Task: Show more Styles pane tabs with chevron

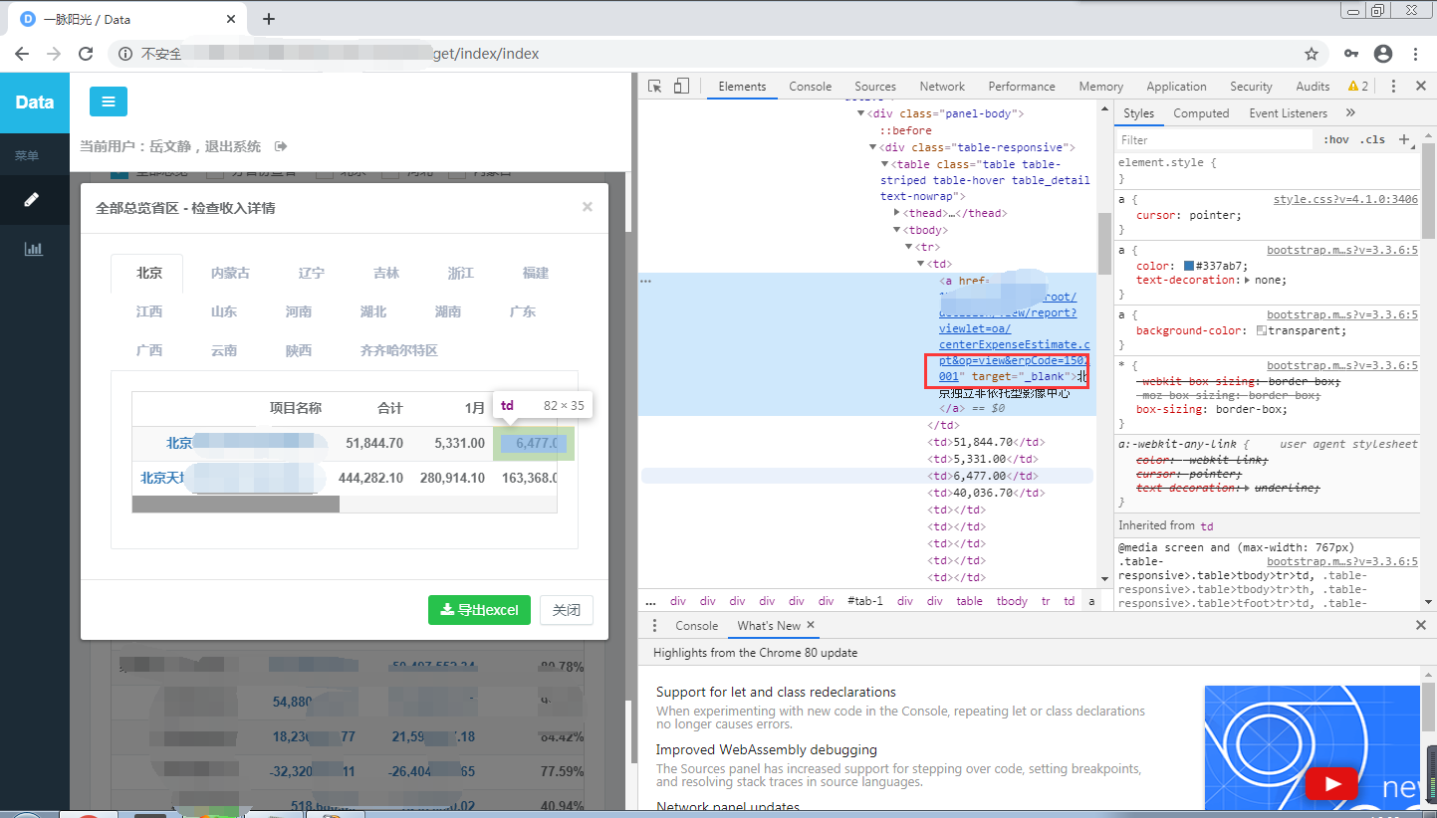Action: pos(1350,113)
